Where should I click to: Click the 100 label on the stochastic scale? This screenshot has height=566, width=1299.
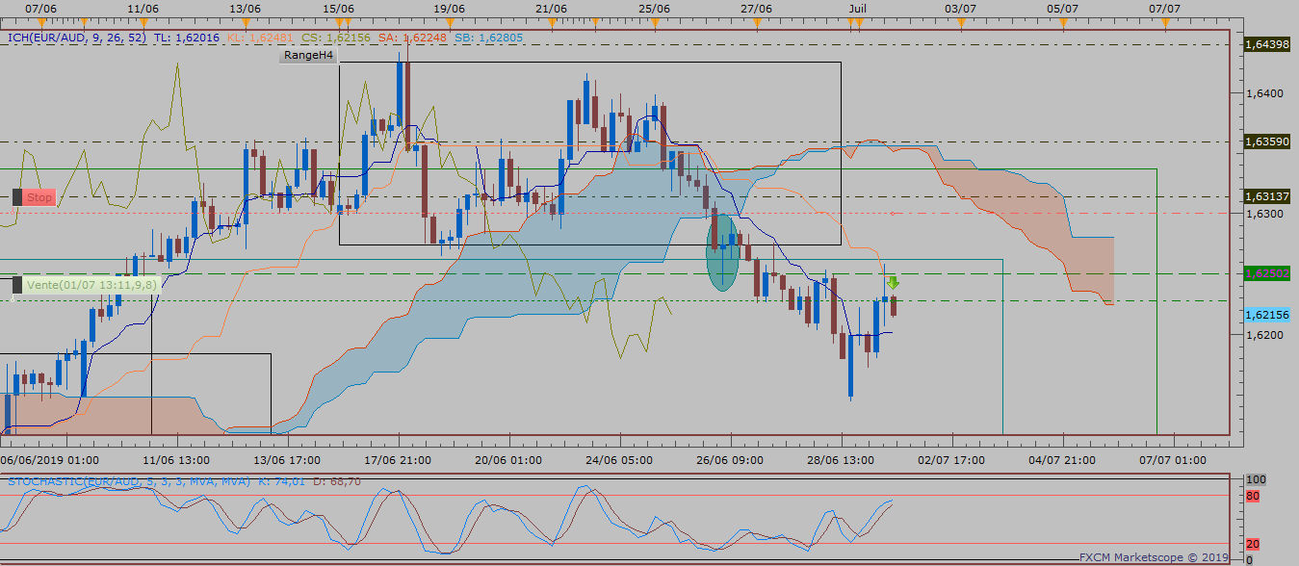point(1256,479)
